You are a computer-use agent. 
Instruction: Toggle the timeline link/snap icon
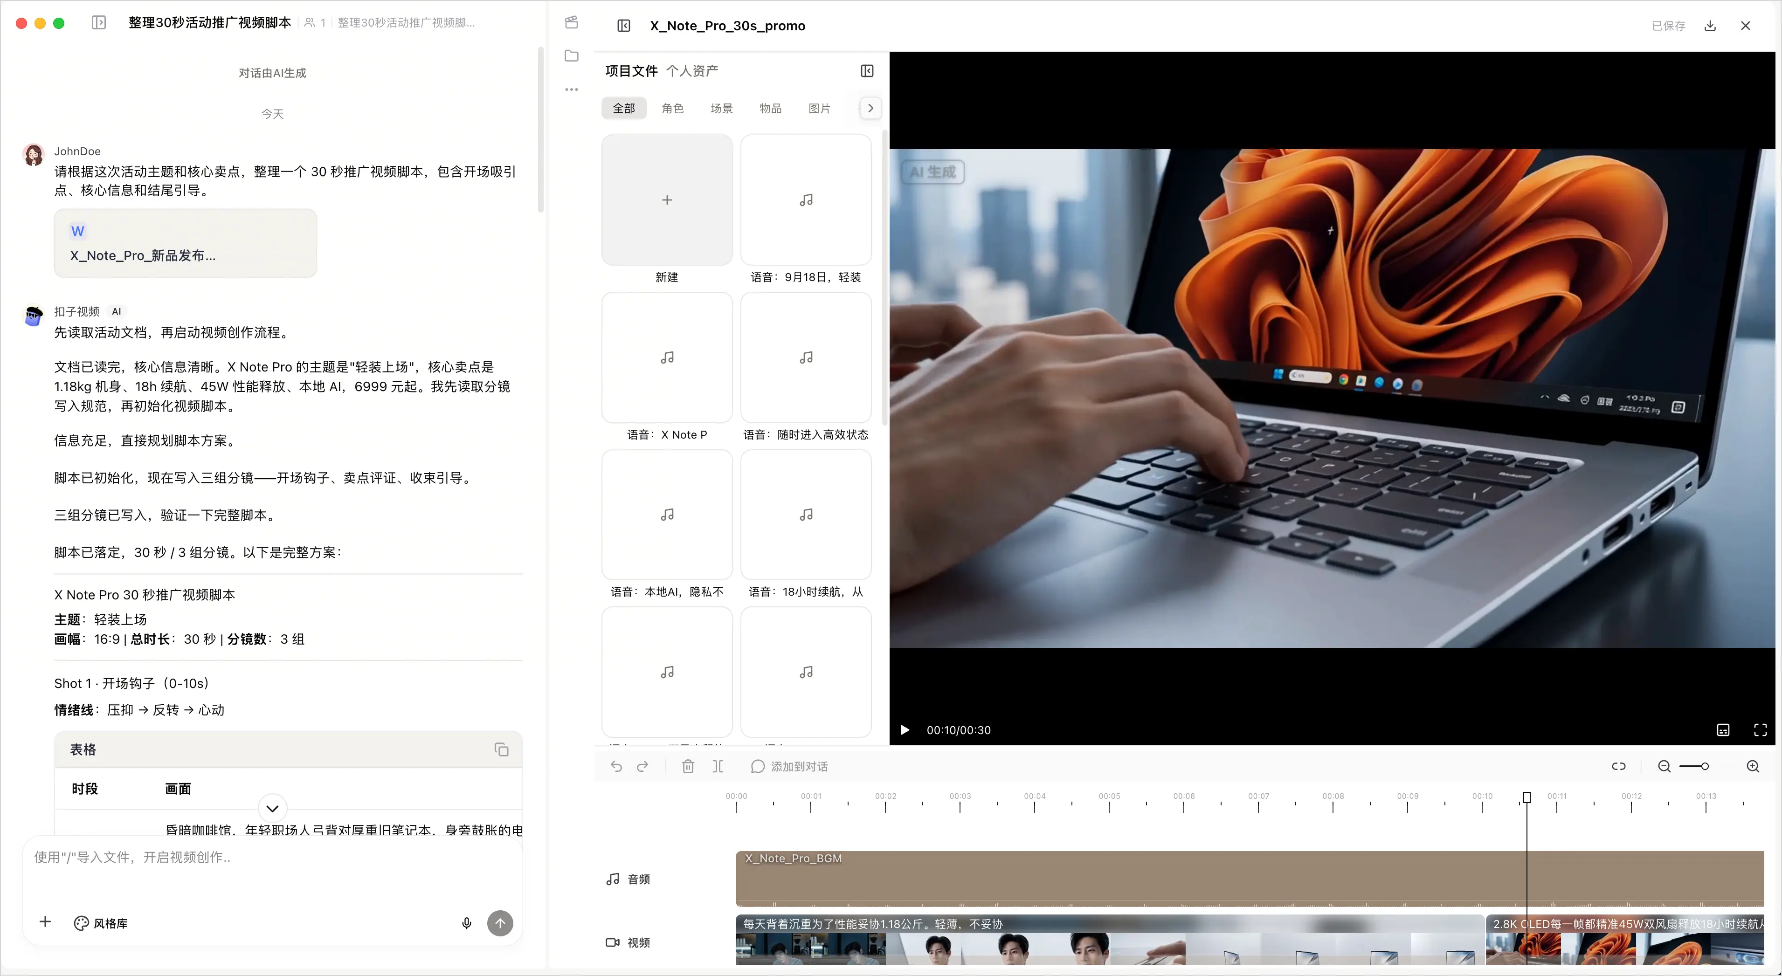pyautogui.click(x=1619, y=766)
